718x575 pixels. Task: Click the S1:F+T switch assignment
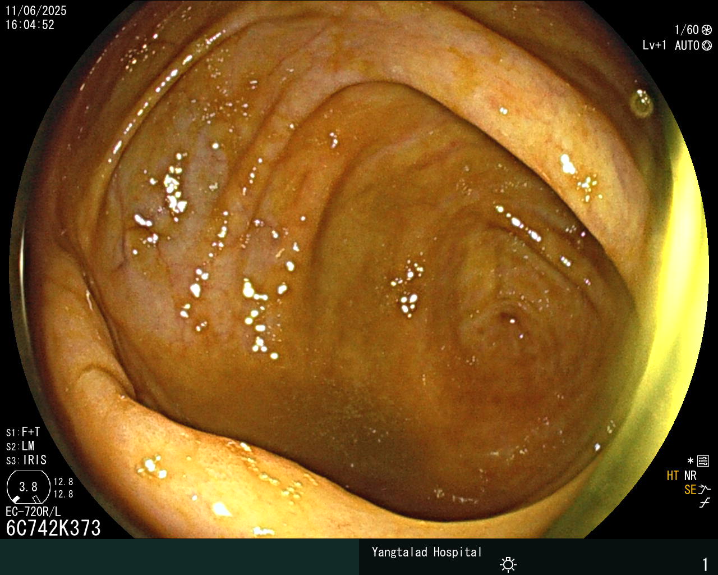pos(23,432)
